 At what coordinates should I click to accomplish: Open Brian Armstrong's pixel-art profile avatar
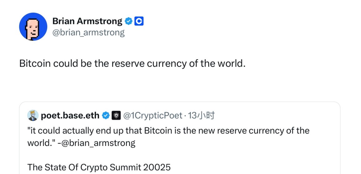pos(33,27)
